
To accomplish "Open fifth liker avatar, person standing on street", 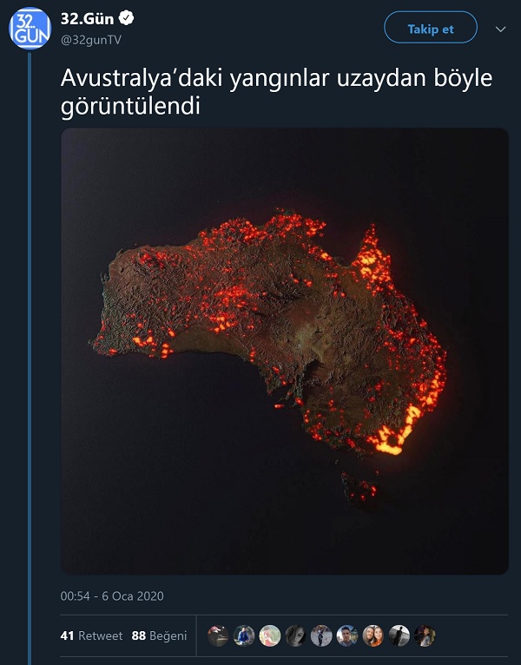I will [321, 635].
